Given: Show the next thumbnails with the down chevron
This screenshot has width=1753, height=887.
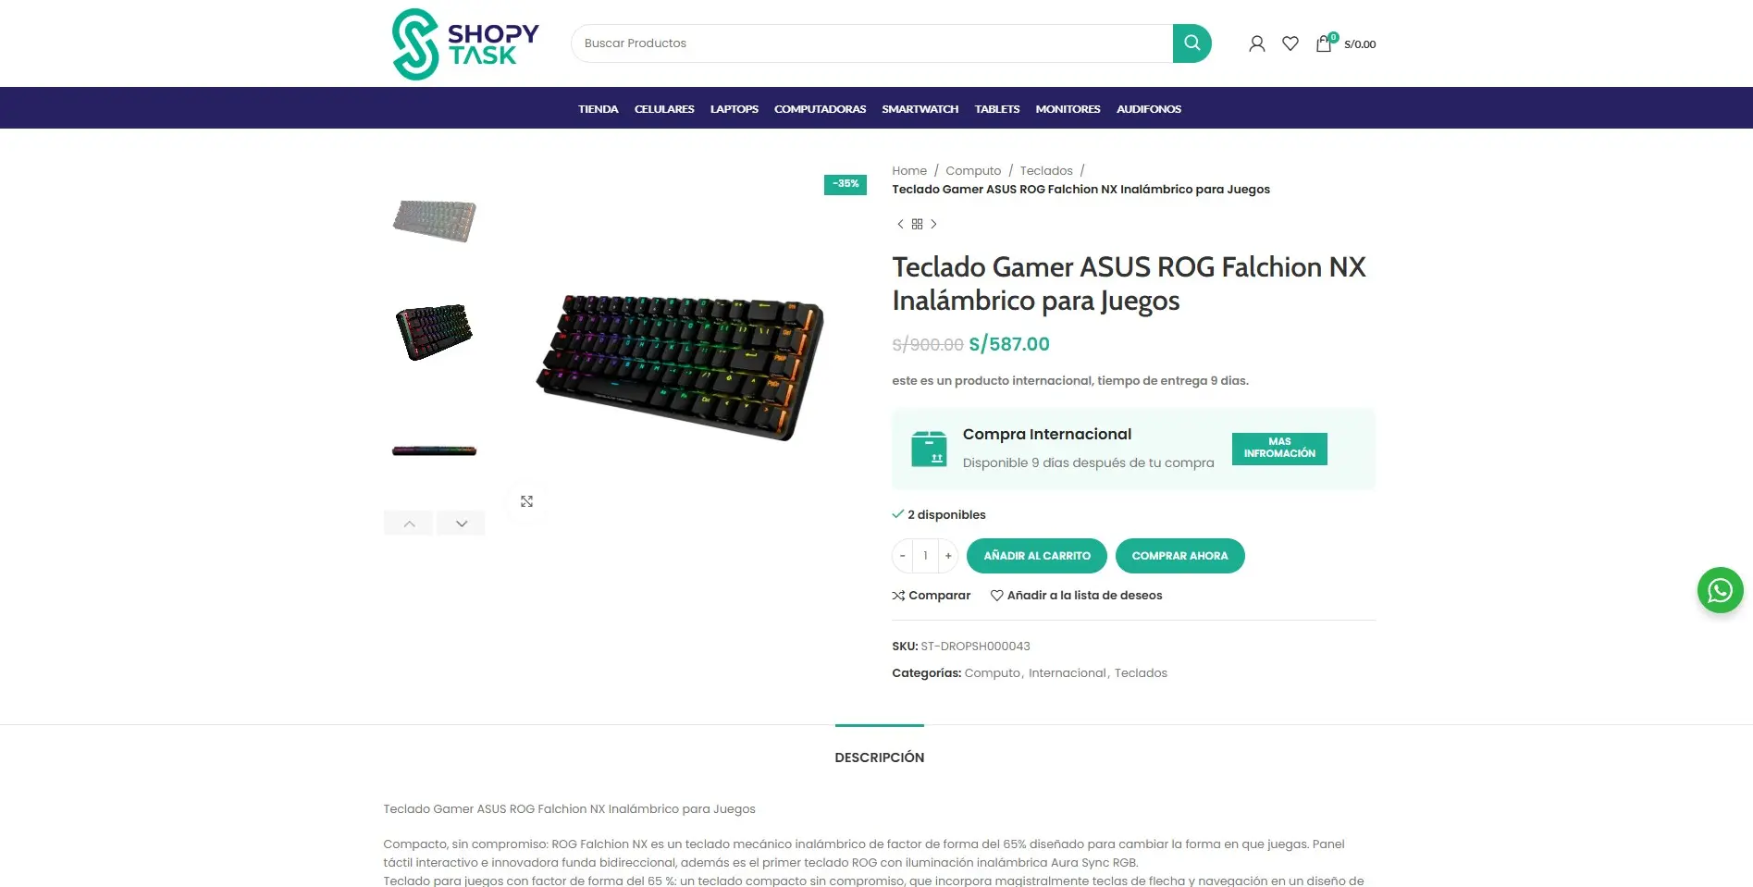Looking at the screenshot, I should tap(462, 524).
